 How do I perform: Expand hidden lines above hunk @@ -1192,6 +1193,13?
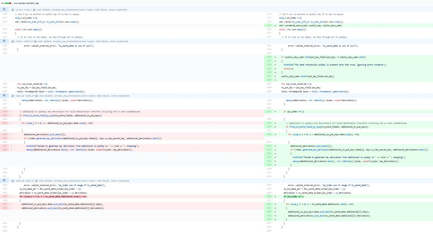[x=4, y=41]
